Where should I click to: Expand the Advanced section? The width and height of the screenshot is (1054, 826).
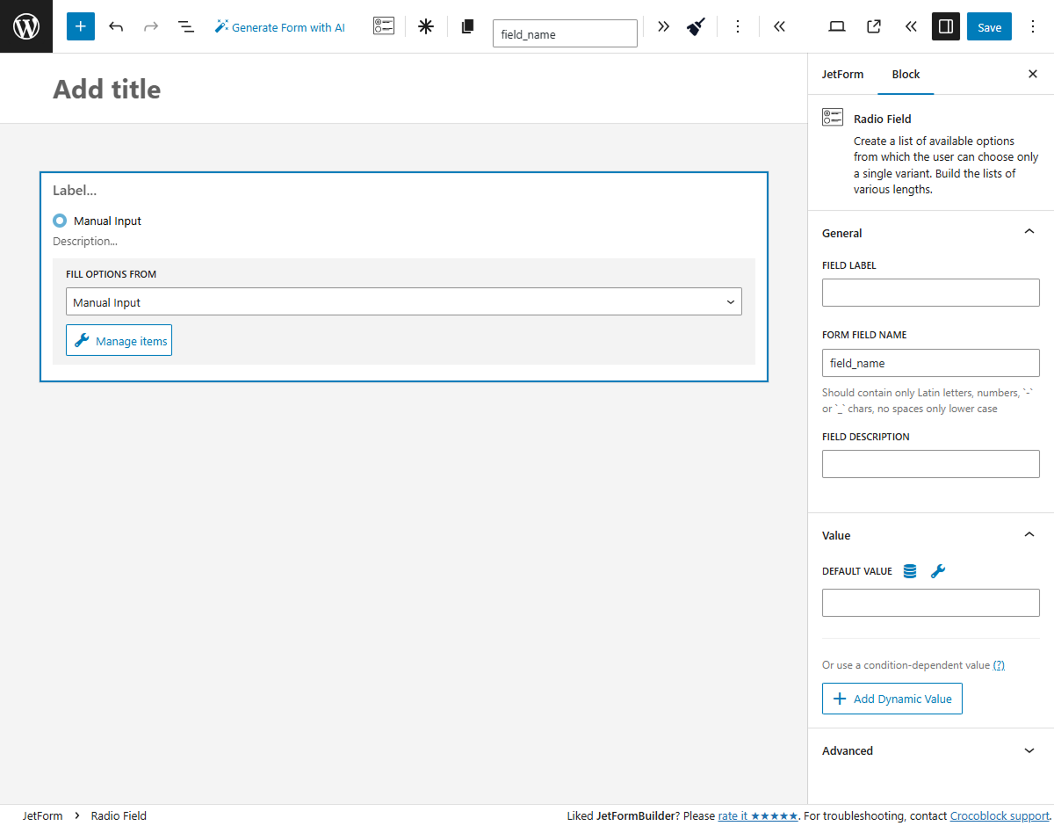(1029, 750)
